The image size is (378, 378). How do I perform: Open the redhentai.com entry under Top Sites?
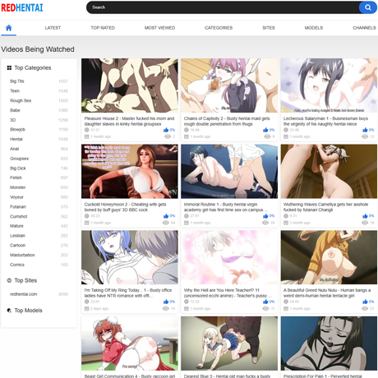click(x=23, y=294)
